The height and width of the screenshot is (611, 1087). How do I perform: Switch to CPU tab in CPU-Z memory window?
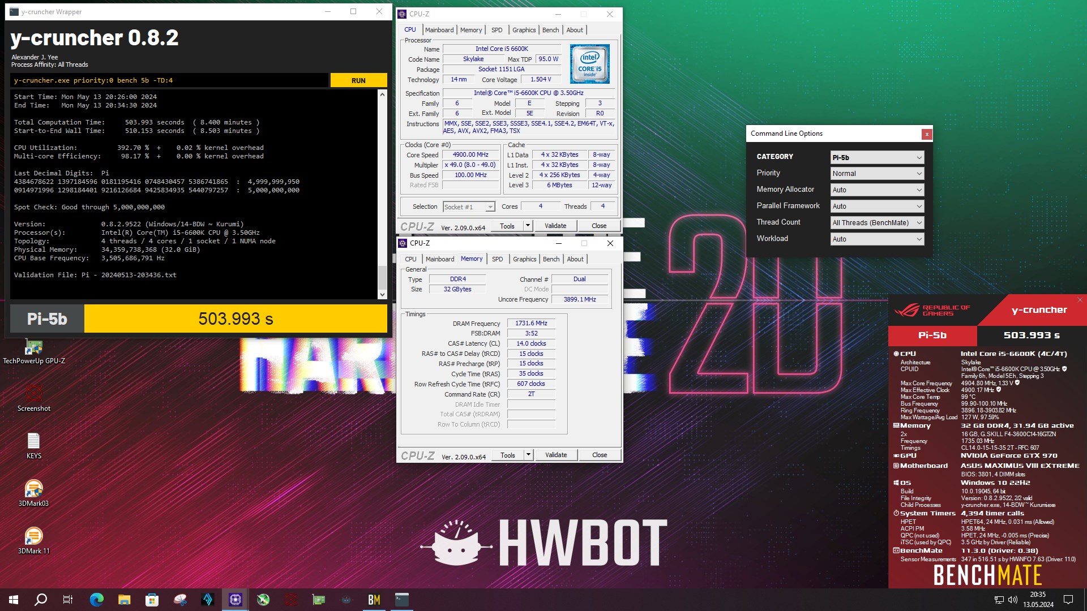tap(410, 259)
